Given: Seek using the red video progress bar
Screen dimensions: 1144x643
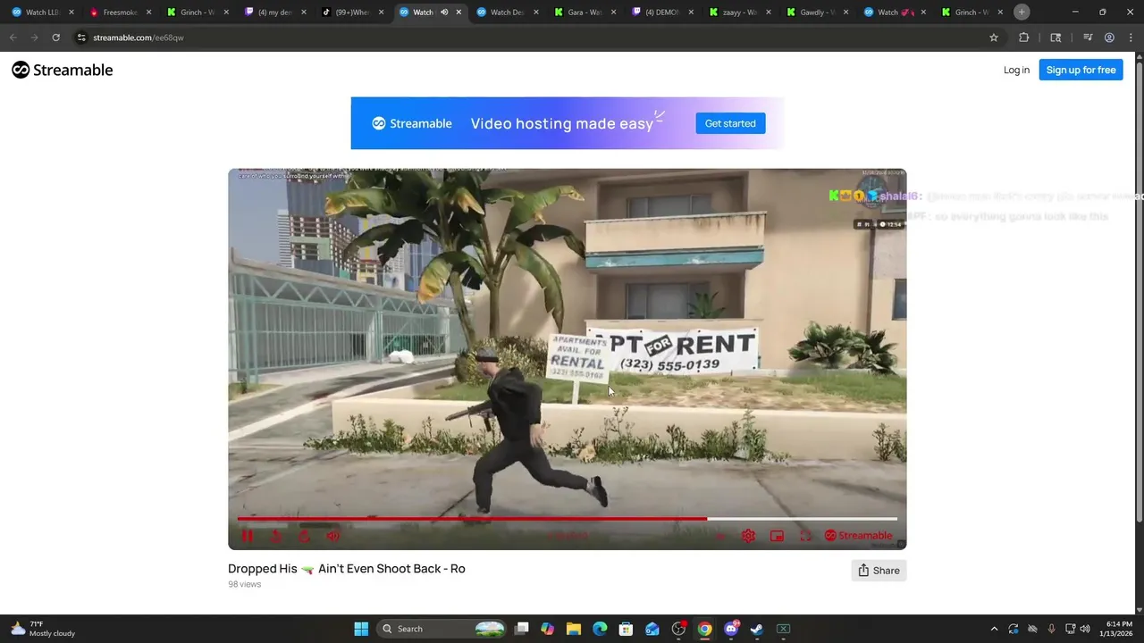Looking at the screenshot, I should point(472,518).
